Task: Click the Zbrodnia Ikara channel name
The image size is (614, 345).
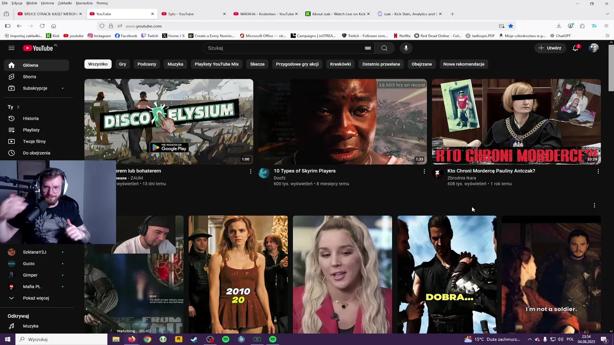Action: click(x=461, y=178)
